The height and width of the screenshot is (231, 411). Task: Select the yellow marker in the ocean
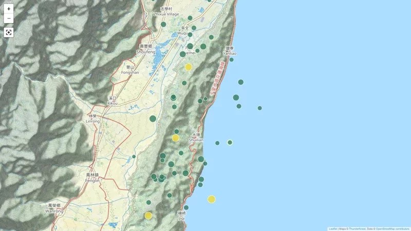(x=212, y=199)
